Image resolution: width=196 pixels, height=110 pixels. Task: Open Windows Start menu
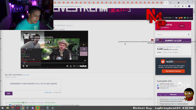[x=2, y=108]
